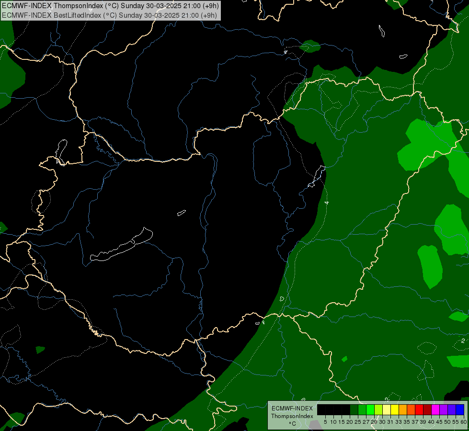
Task: Click the legend tick value '15'
Action: pyautogui.click(x=342, y=422)
